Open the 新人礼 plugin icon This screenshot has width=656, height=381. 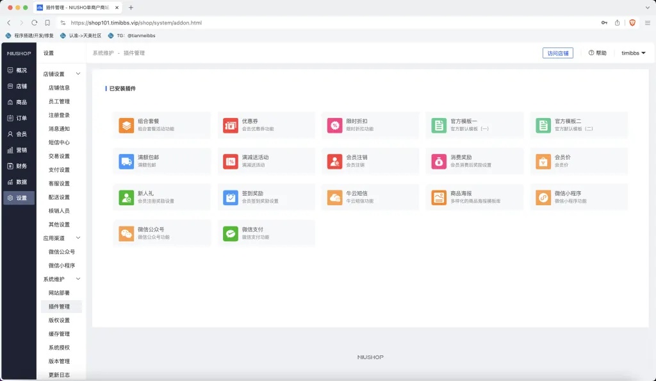coord(126,197)
